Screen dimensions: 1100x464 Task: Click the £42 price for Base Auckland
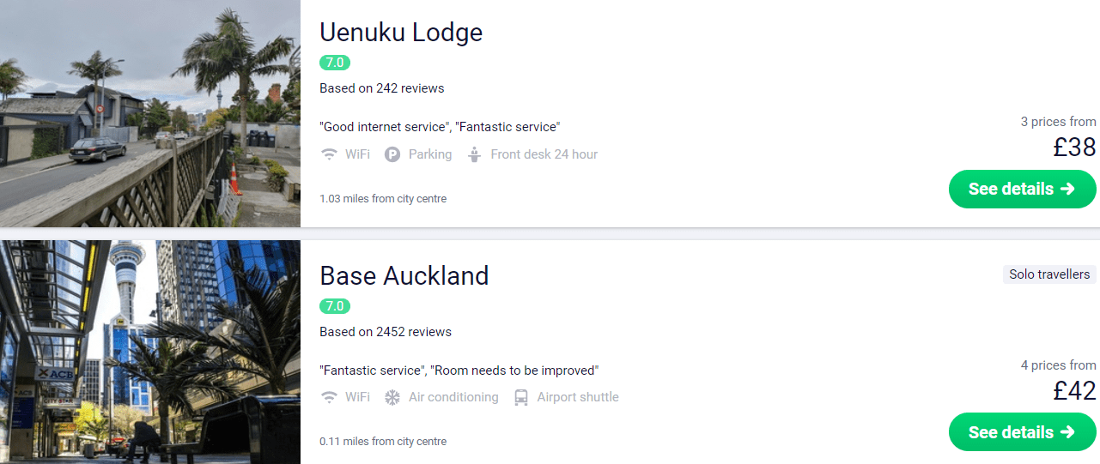[1074, 391]
